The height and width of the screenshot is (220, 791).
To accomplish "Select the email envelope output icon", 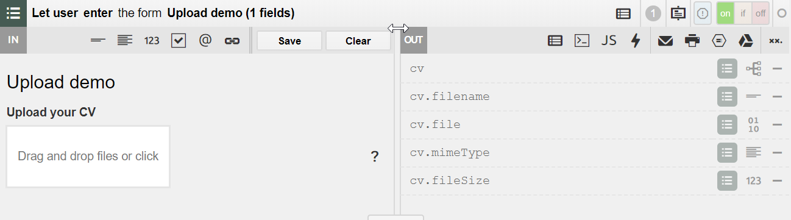I will pyautogui.click(x=665, y=41).
